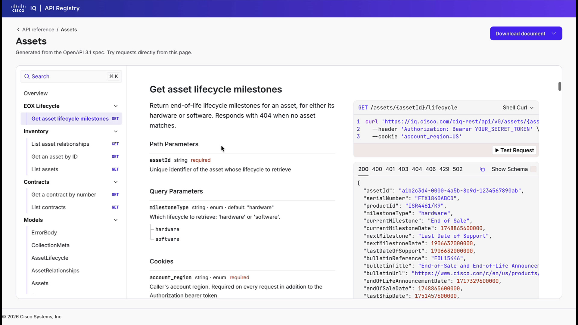Collapse the Models section

click(x=116, y=220)
